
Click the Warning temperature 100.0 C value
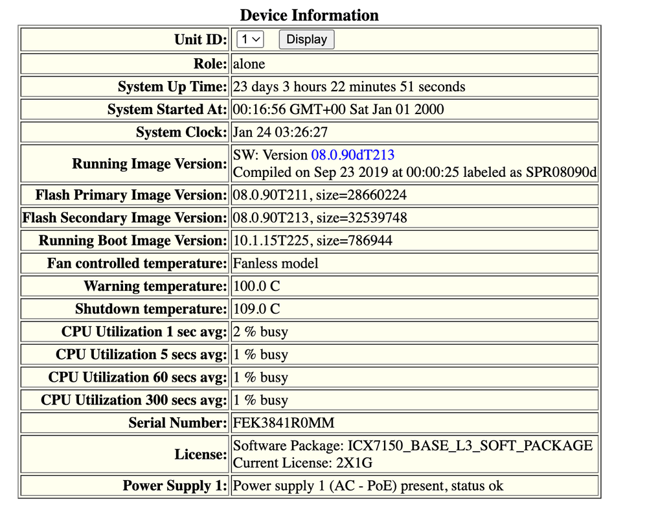tap(256, 286)
